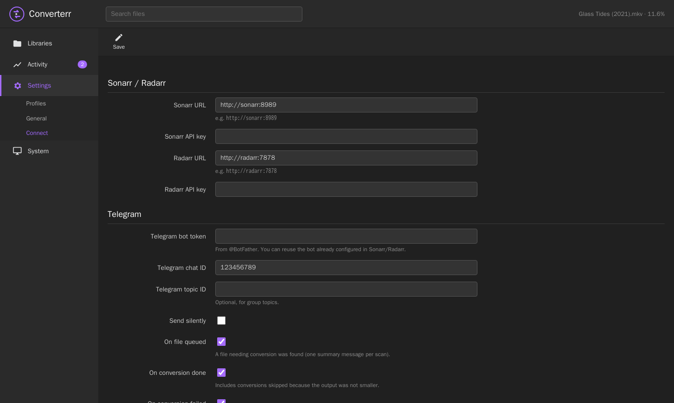Click the 'On file queued' label
This screenshot has width=674, height=403.
[x=185, y=342]
